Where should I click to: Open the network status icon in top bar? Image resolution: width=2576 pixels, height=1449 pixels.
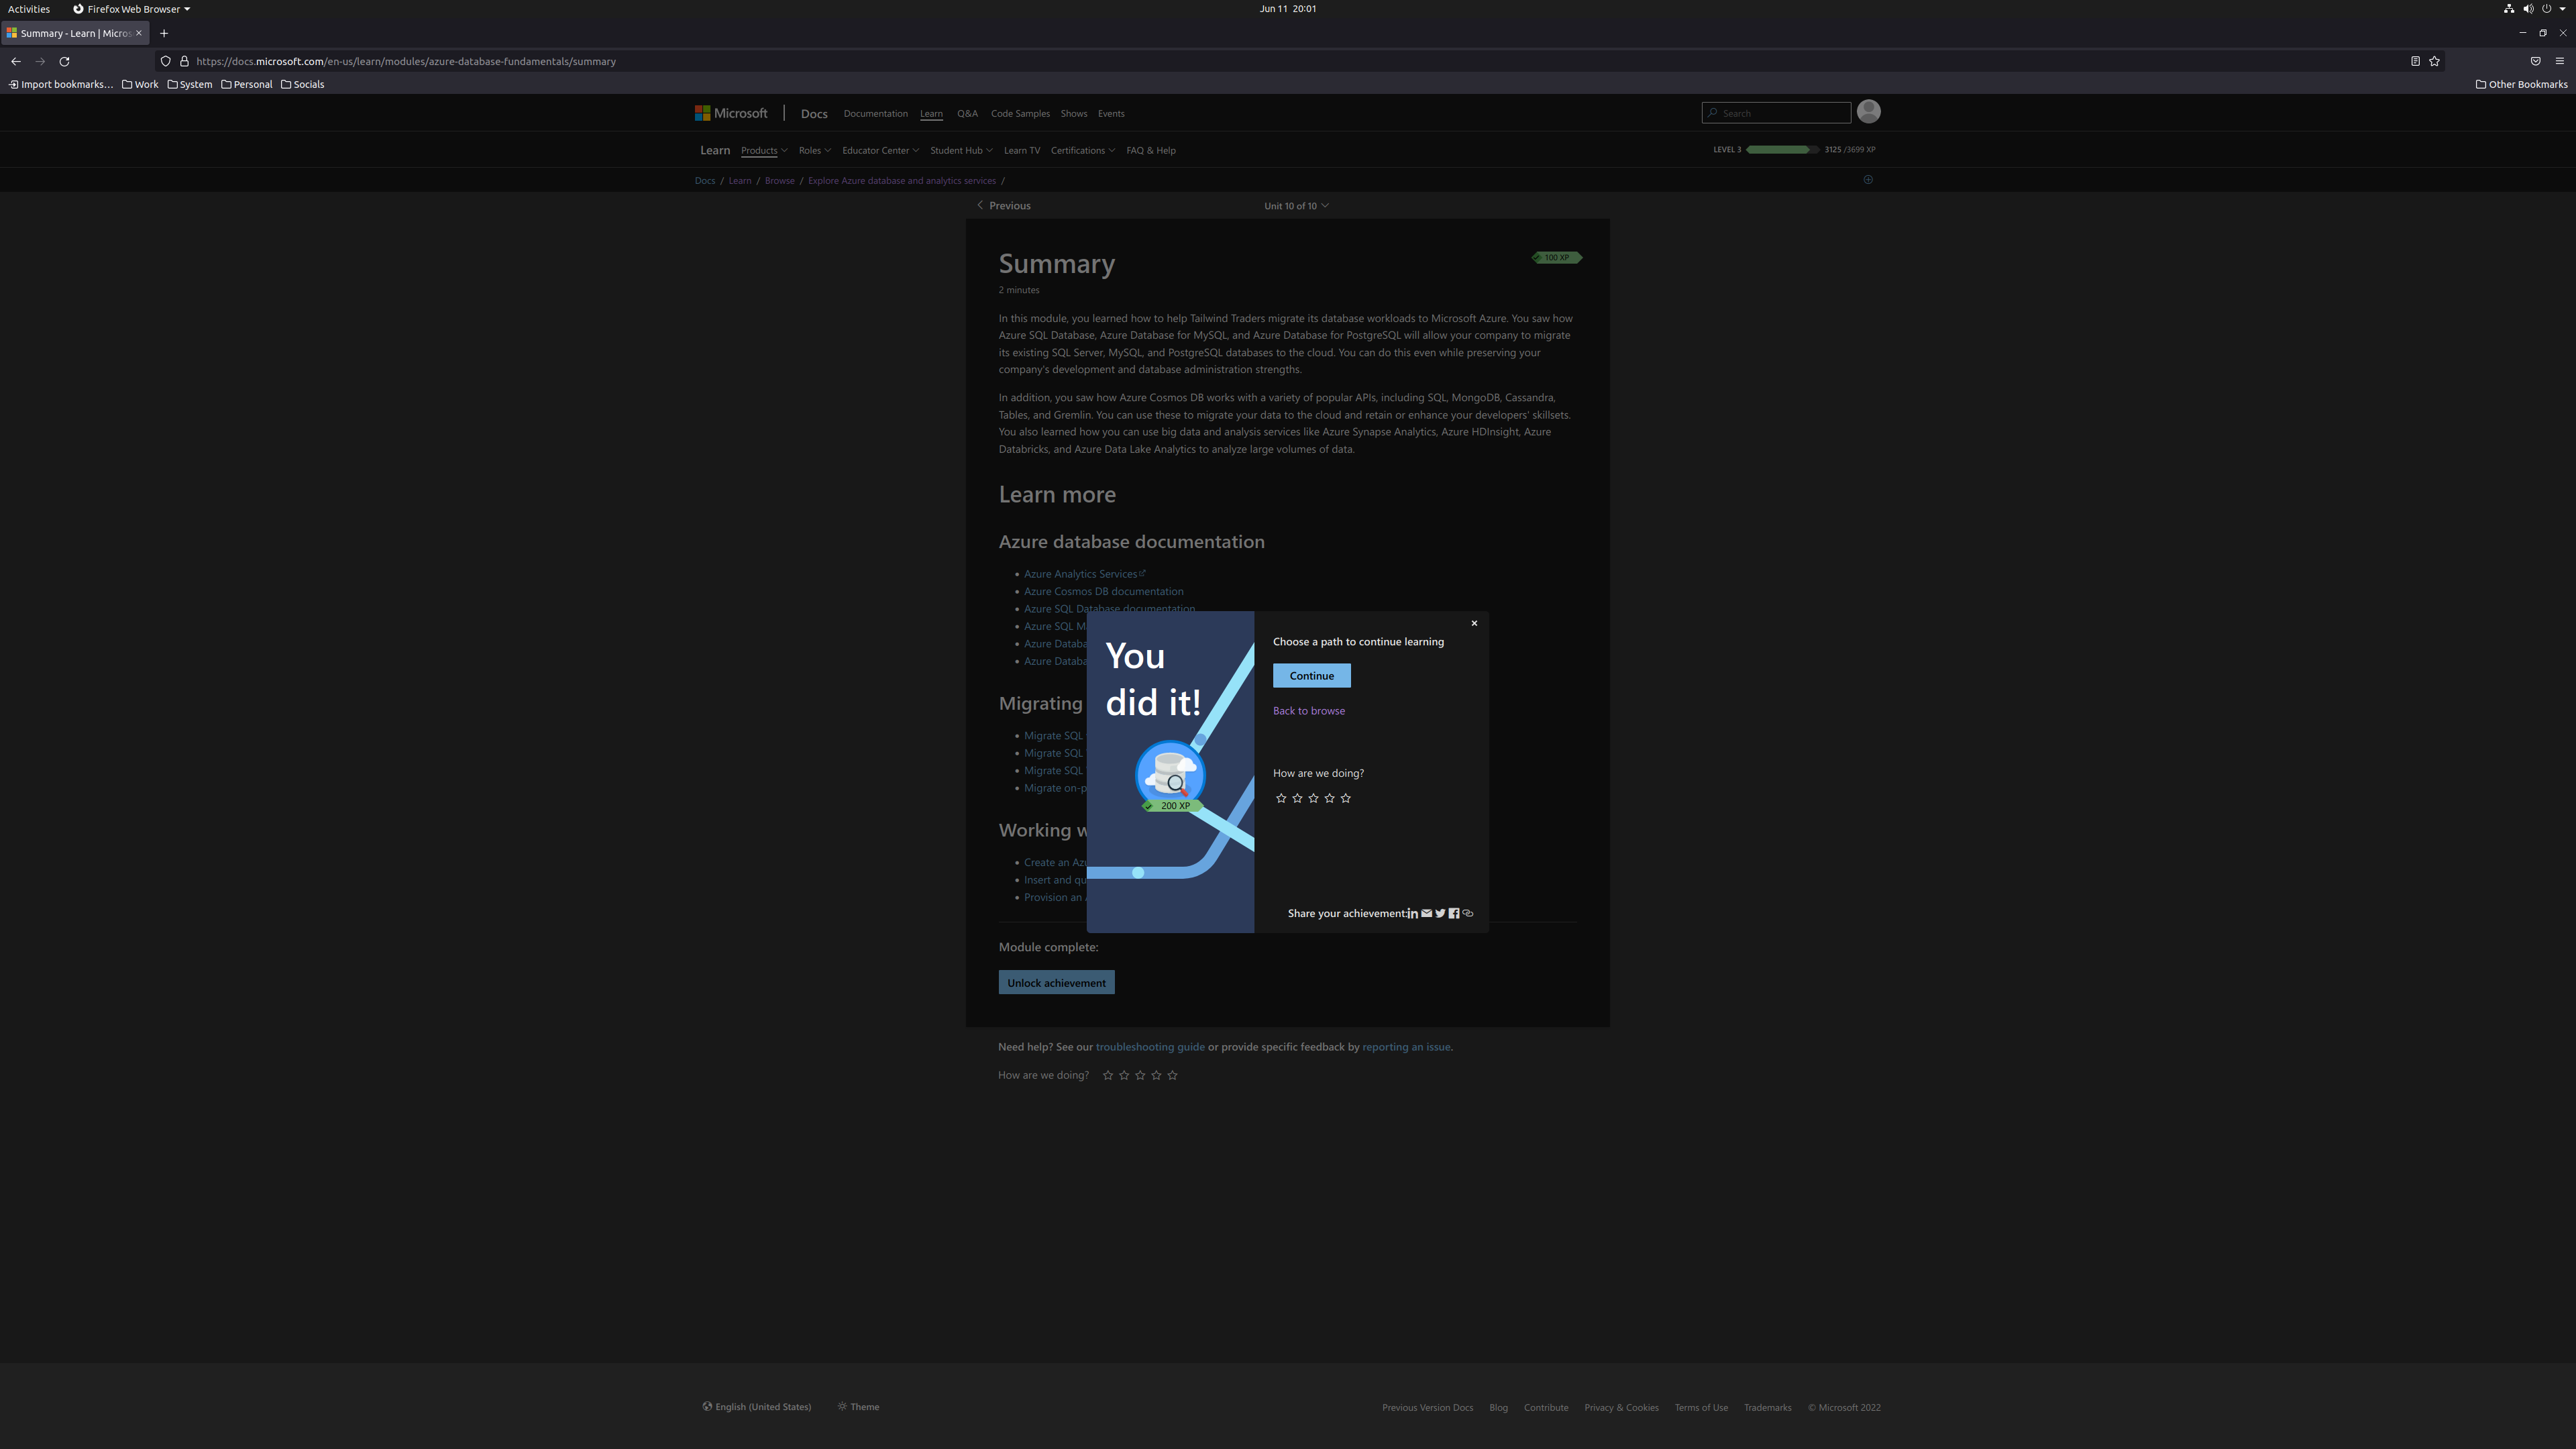(x=2509, y=9)
